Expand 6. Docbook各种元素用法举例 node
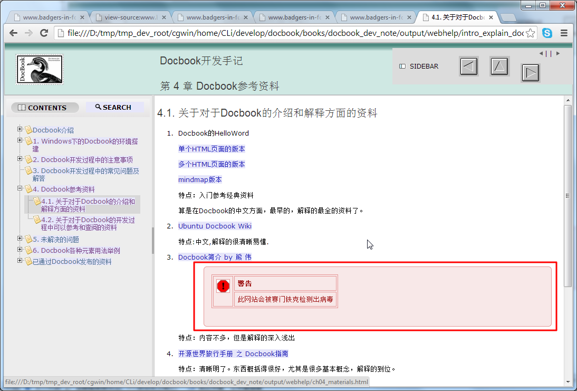Image resolution: width=577 pixels, height=391 pixels. tap(20, 249)
